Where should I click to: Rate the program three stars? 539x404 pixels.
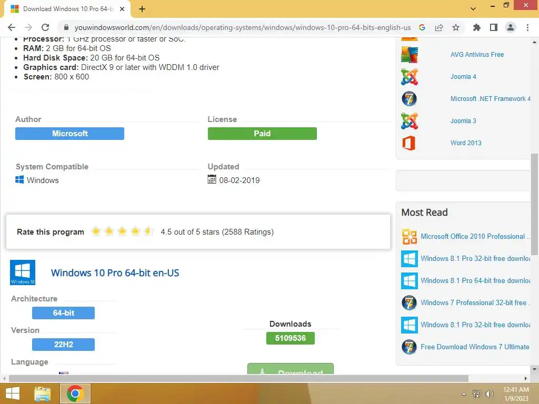[122, 231]
